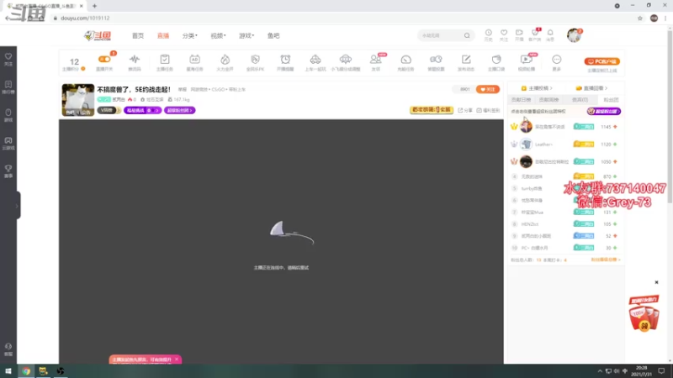The height and width of the screenshot is (378, 673).
Task: Open the friends icon with new badge
Action: point(375,59)
